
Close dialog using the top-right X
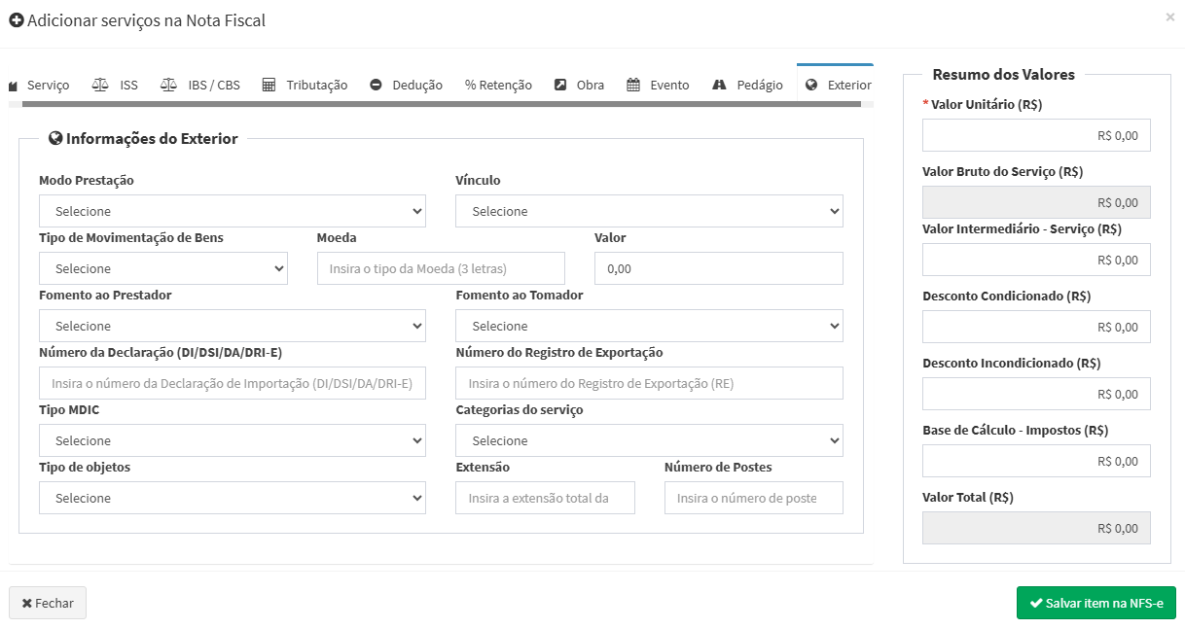[x=1169, y=17]
